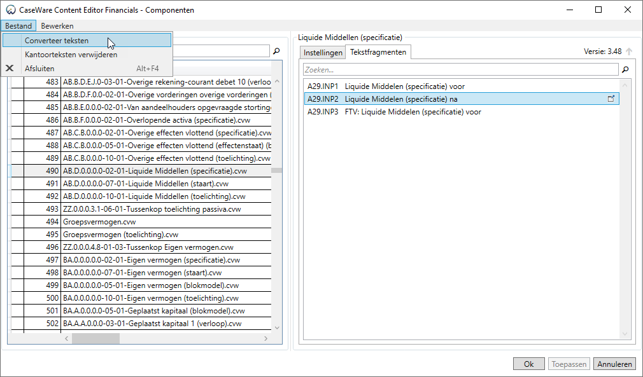The height and width of the screenshot is (377, 643).
Task: Click scroll down arrow of the component list
Action: [x=277, y=328]
